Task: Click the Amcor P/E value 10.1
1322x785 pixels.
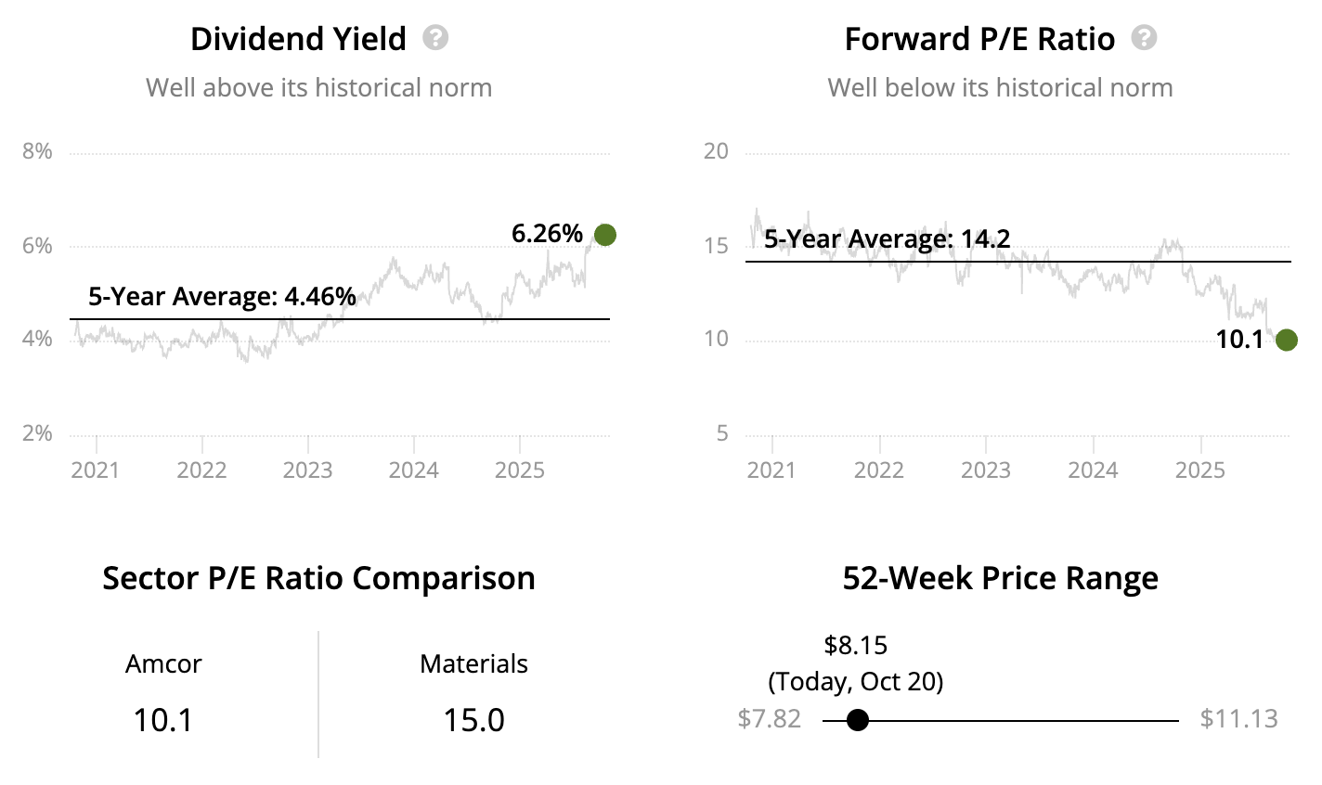Action: coord(162,720)
